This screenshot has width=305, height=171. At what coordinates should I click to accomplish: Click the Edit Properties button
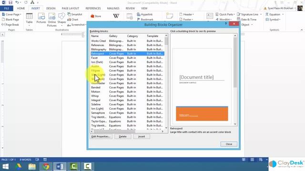(101, 136)
